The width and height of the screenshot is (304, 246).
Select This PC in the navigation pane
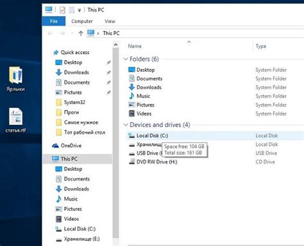(x=78, y=159)
